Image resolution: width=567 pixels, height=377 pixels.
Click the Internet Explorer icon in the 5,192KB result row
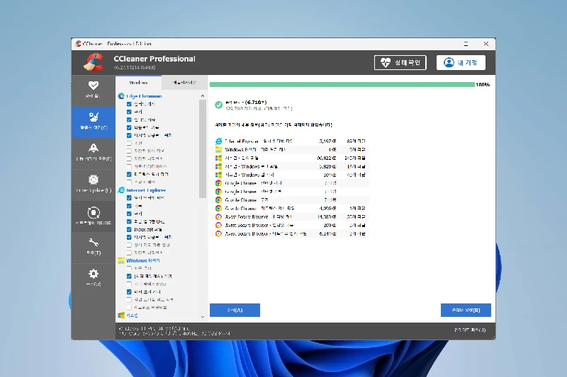coord(218,141)
